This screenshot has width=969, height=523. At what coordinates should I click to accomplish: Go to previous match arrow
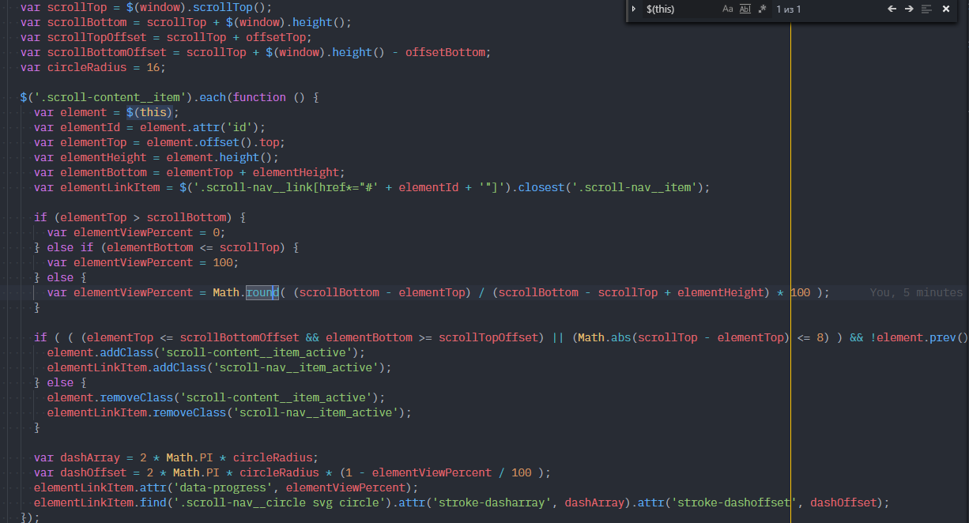pyautogui.click(x=892, y=9)
